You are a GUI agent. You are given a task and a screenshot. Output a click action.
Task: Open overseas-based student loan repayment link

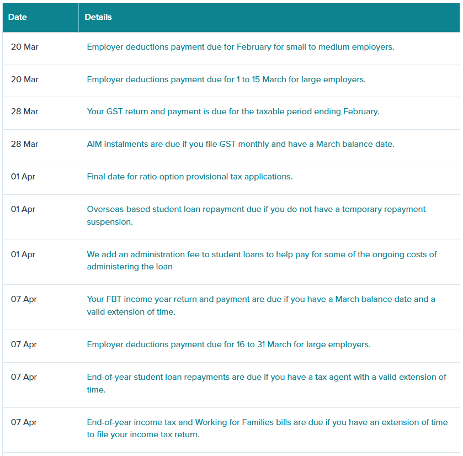coord(256,209)
